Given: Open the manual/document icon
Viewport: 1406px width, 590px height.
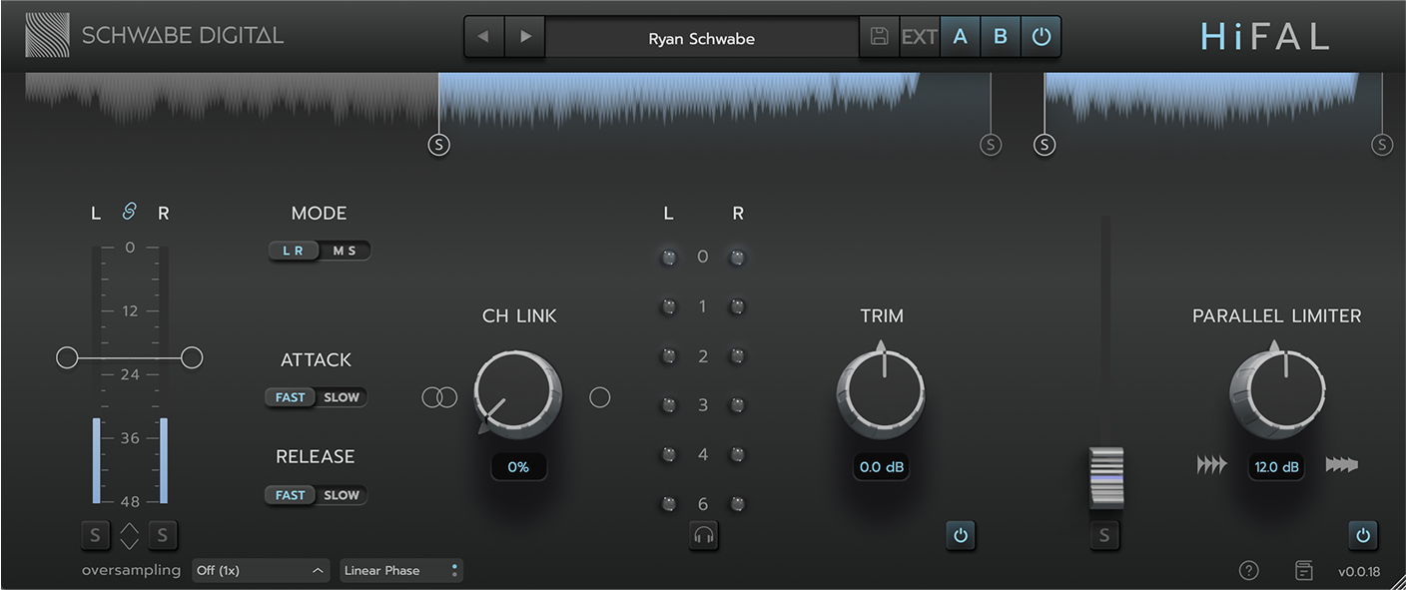Looking at the screenshot, I should [1304, 570].
